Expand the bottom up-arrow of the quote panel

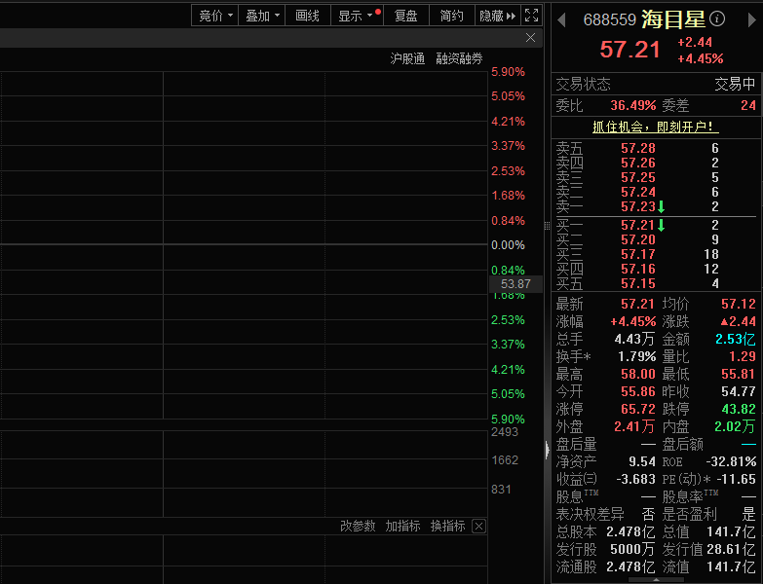tap(656, 580)
